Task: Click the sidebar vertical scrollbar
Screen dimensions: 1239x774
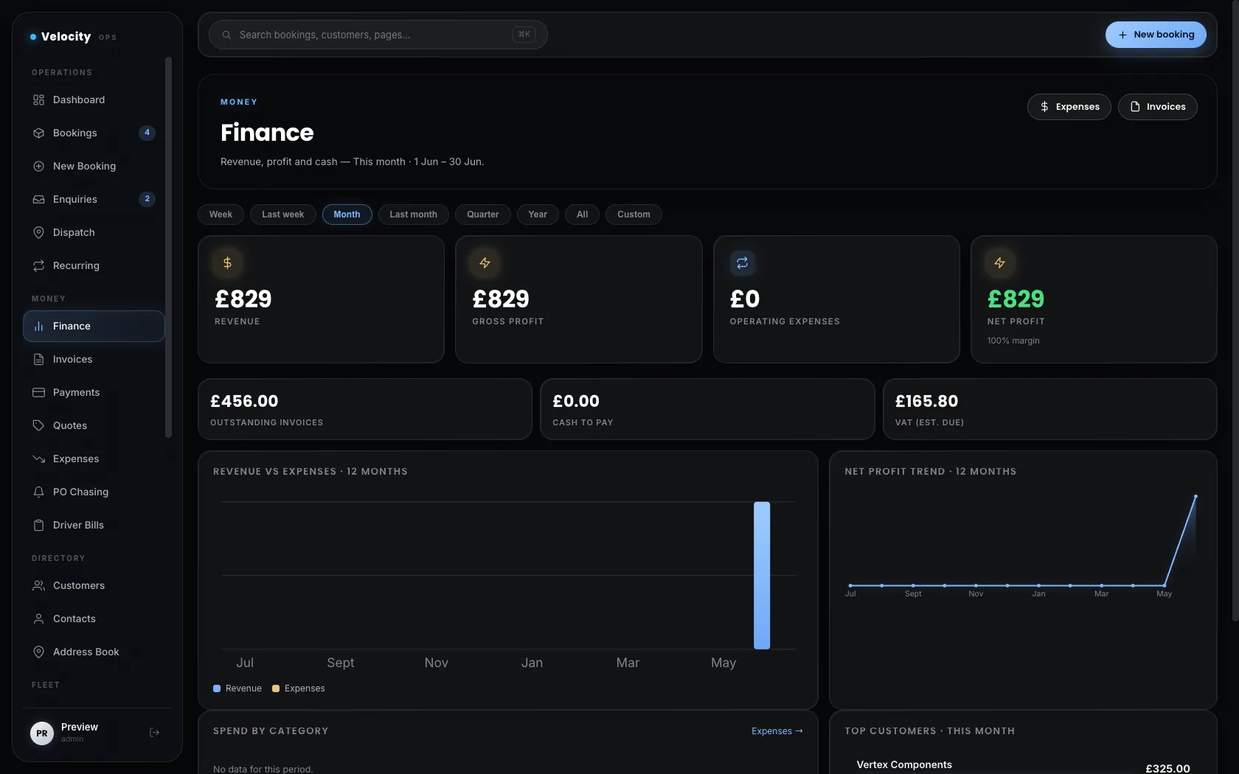Action: [x=168, y=247]
